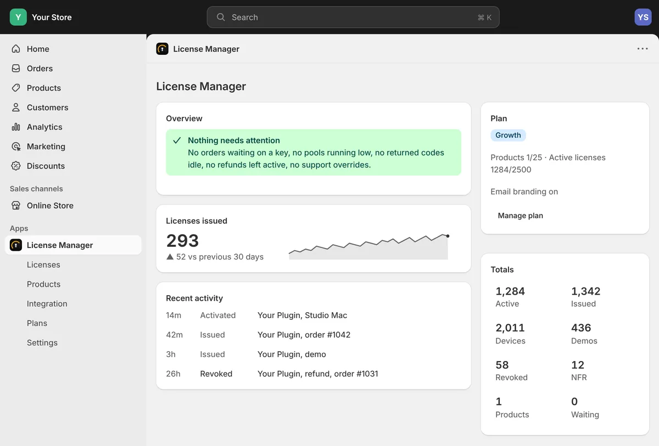
Task: Click the magnifier icon in search bar
Action: coord(221,17)
